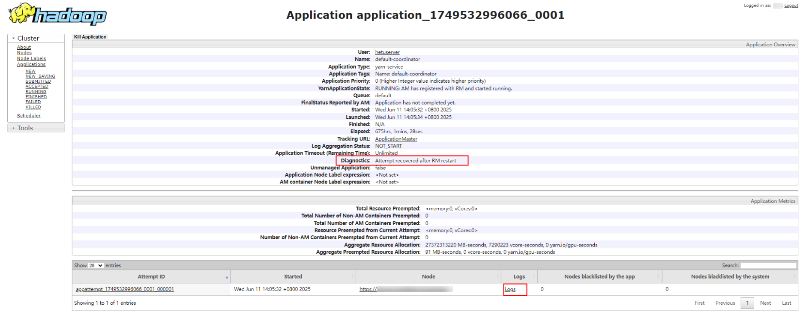
Task: Focus the attempts table Search field
Action: [768, 266]
